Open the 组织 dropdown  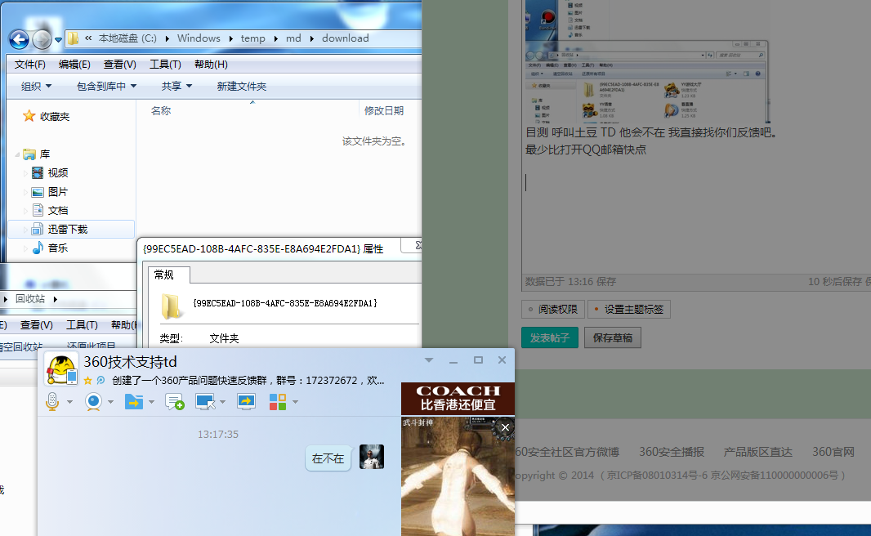point(36,86)
